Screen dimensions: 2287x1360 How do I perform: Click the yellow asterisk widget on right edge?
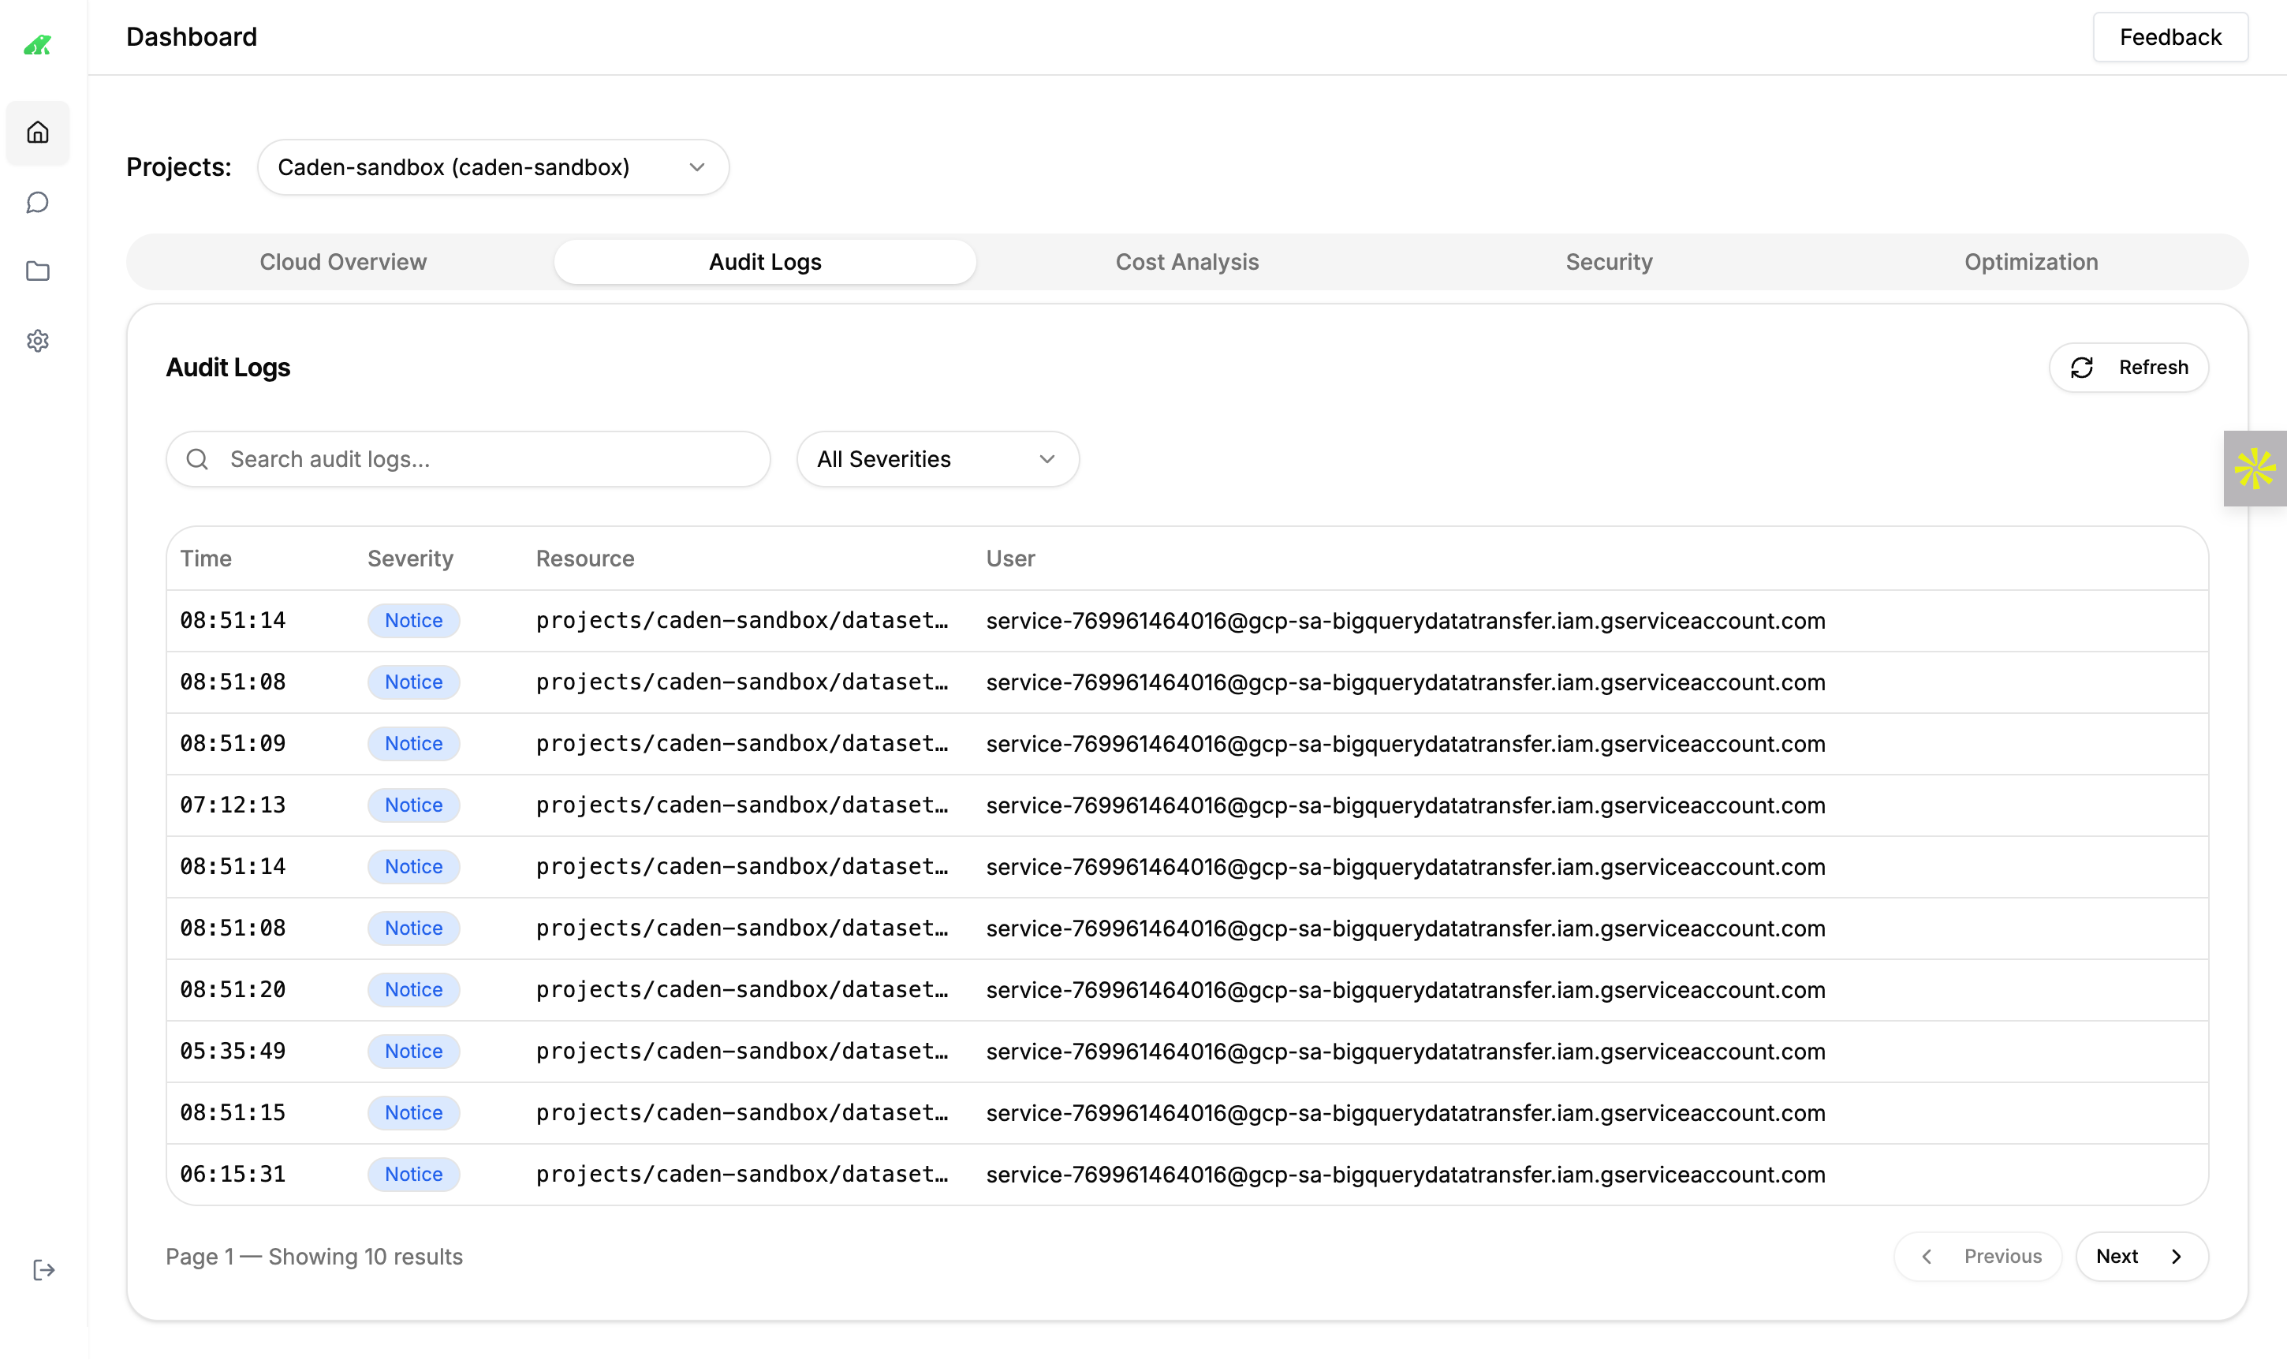click(x=2255, y=469)
